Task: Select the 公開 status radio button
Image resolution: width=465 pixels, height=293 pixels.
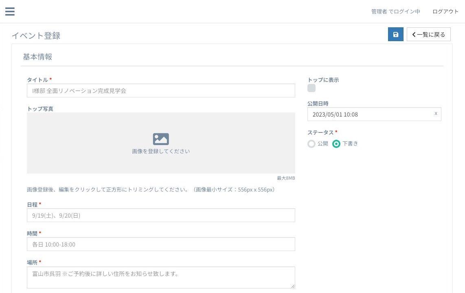Action: [311, 144]
